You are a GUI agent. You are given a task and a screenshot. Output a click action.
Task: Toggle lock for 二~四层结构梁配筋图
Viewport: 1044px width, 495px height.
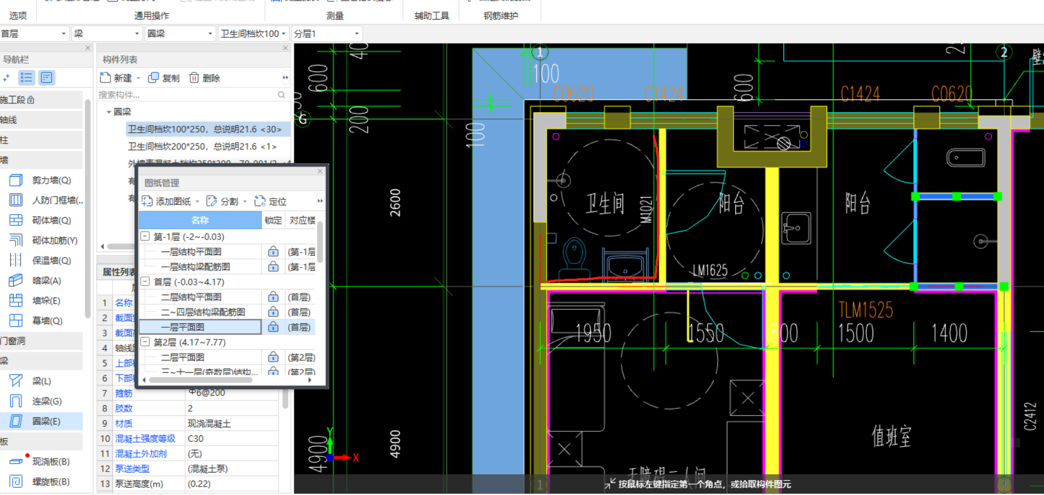coord(273,312)
